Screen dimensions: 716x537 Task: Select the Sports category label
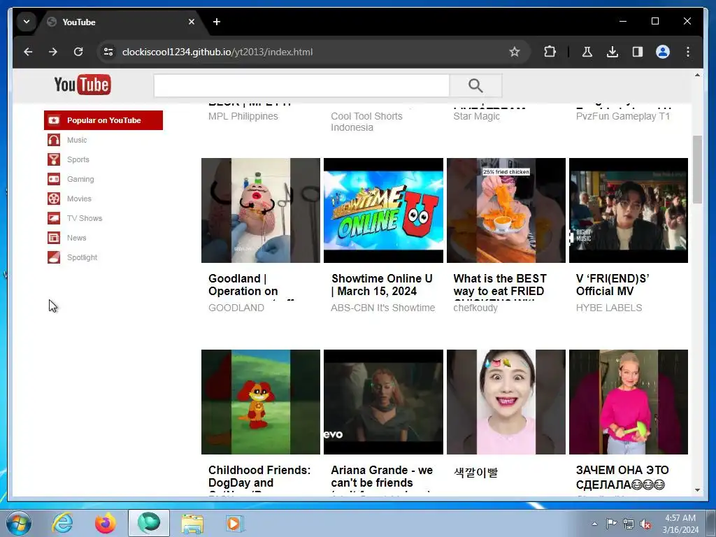tap(78, 159)
